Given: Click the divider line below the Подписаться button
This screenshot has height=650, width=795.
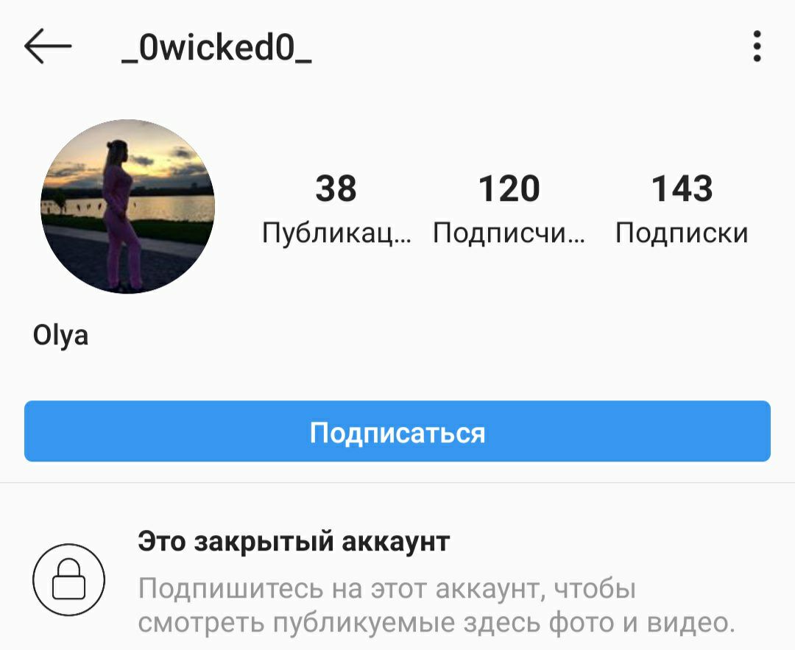Looking at the screenshot, I should click(x=397, y=483).
